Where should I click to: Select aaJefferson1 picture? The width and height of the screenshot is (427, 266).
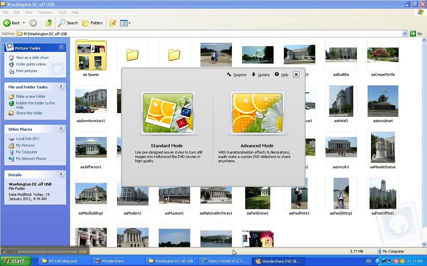click(91, 147)
